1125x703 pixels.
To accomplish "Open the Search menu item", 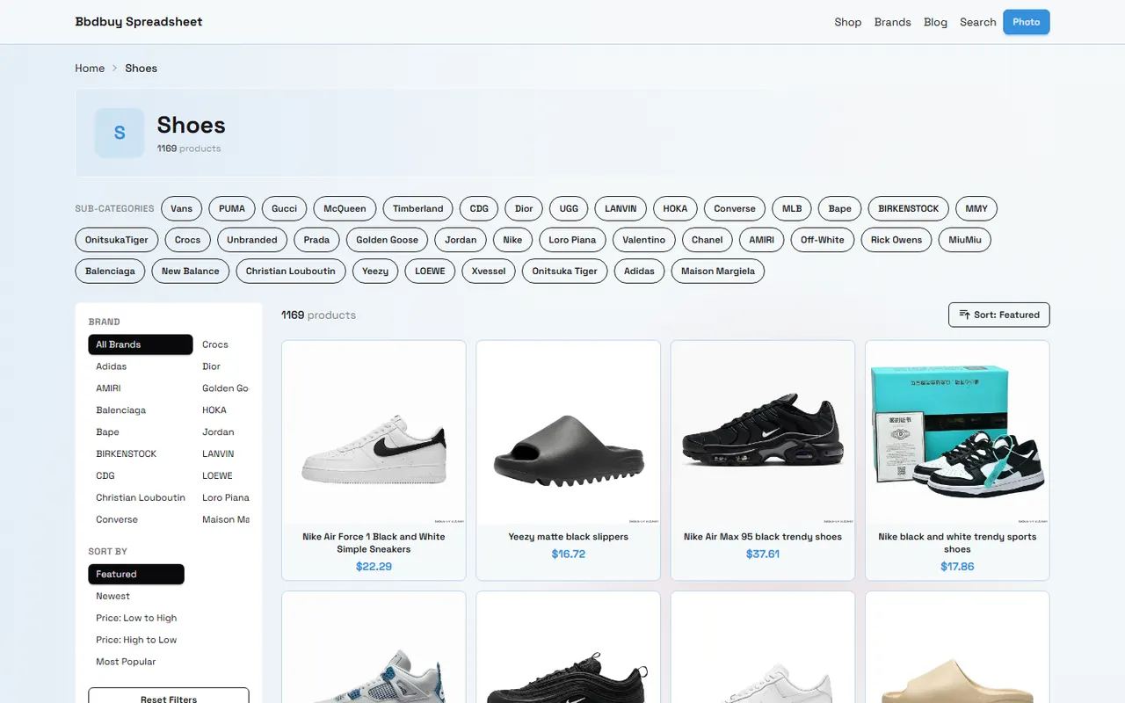I will pyautogui.click(x=978, y=22).
